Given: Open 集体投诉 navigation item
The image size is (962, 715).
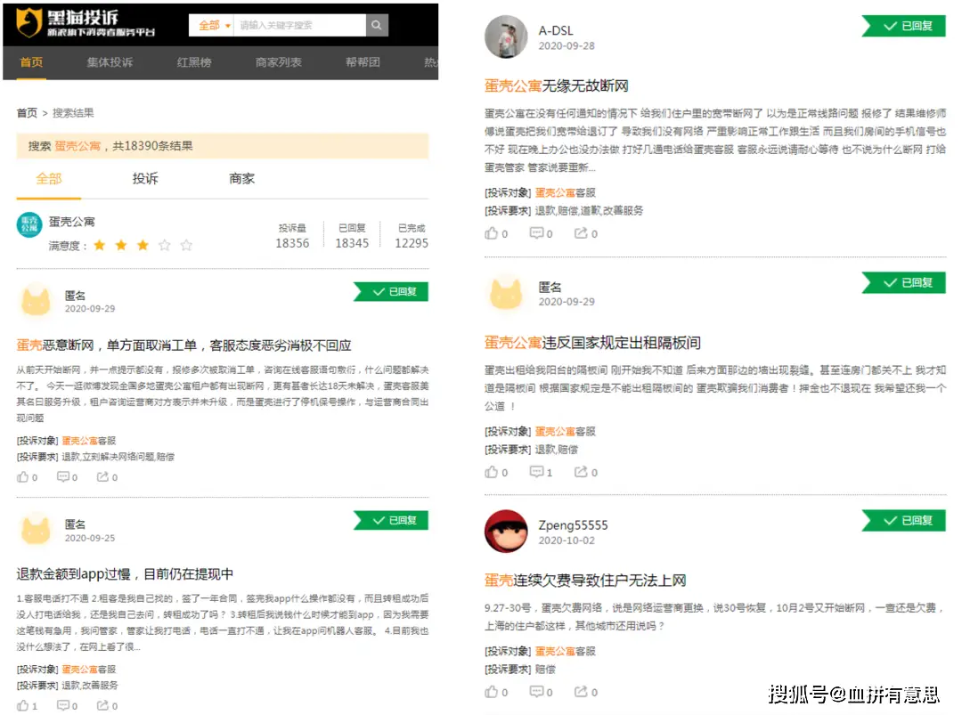Looking at the screenshot, I should click(110, 62).
